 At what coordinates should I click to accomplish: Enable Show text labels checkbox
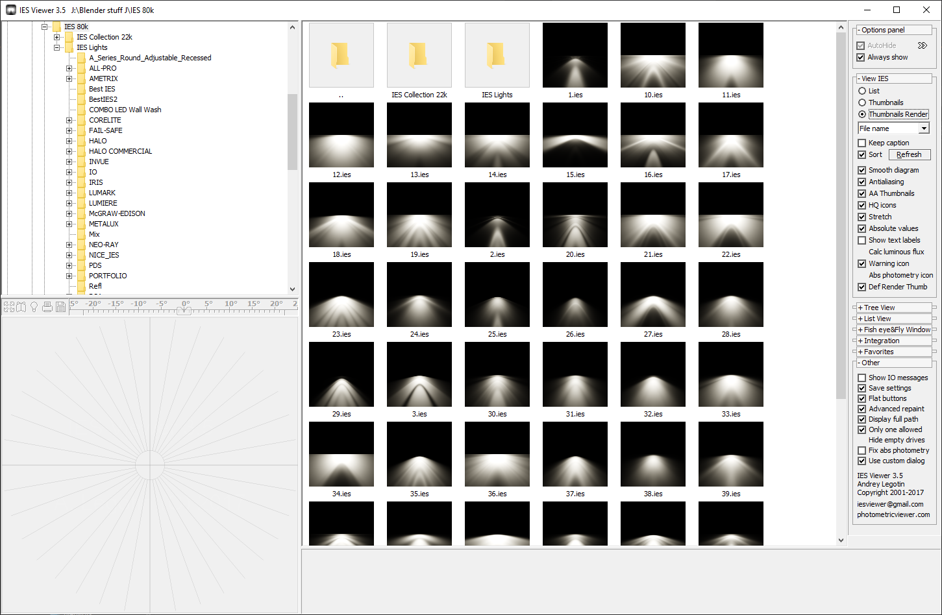click(862, 240)
